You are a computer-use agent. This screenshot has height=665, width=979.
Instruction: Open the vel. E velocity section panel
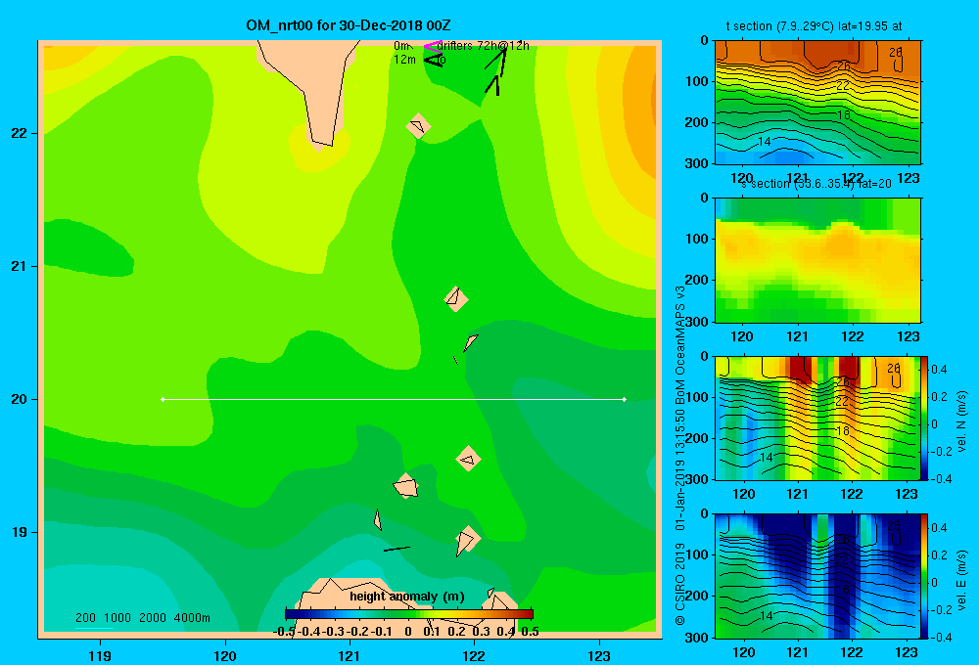click(x=817, y=576)
